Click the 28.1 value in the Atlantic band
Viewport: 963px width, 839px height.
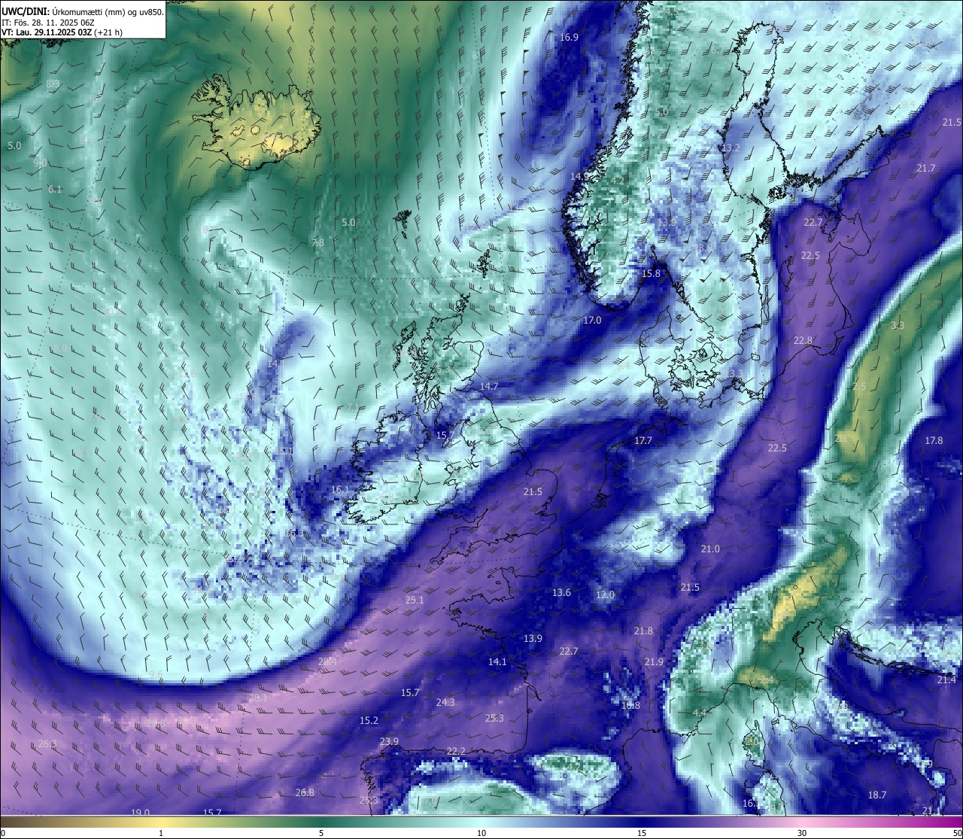coord(258,698)
